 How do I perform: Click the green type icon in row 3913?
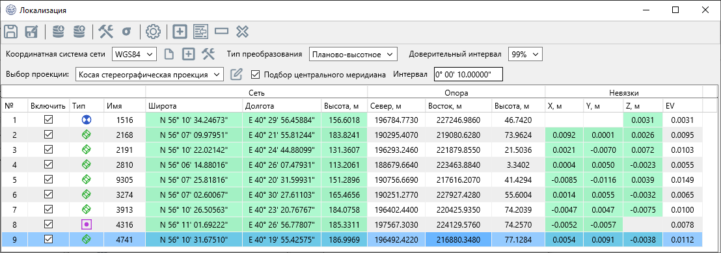click(87, 209)
